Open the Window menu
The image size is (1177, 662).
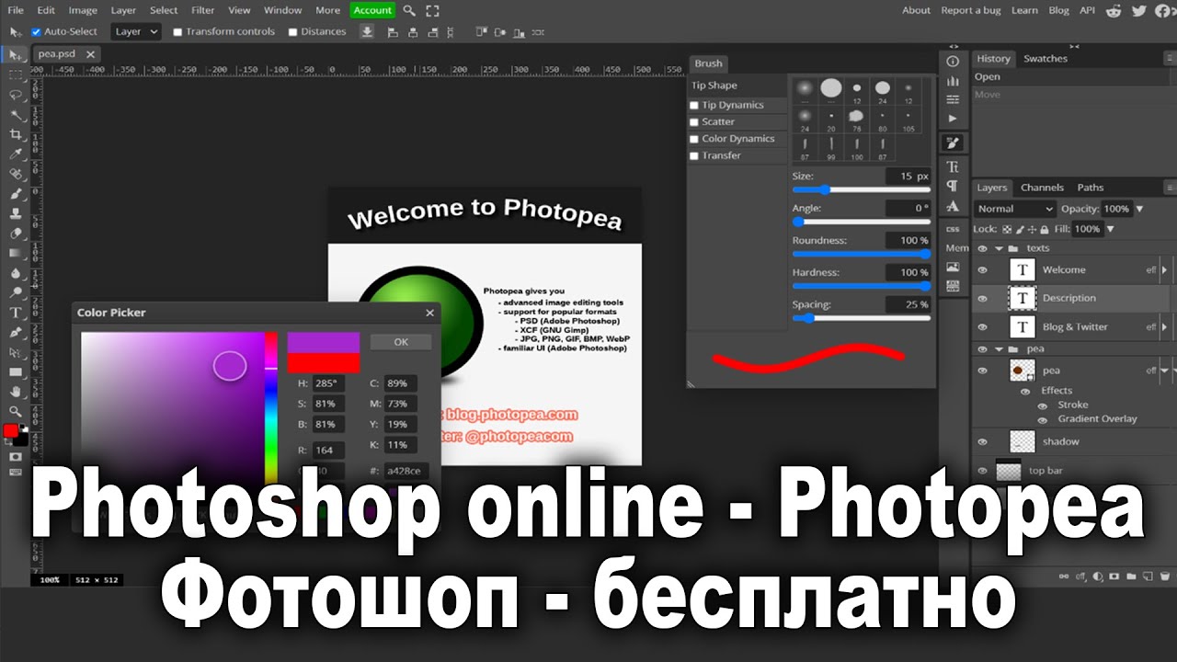tap(282, 10)
